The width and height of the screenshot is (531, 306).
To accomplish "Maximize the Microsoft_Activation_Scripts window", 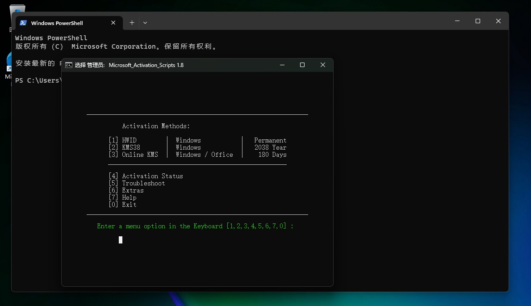I will [302, 65].
